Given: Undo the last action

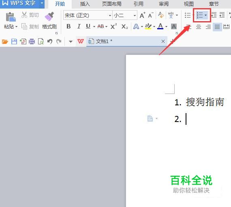Looking at the screenshot, I should pyautogui.click(x=50, y=41).
